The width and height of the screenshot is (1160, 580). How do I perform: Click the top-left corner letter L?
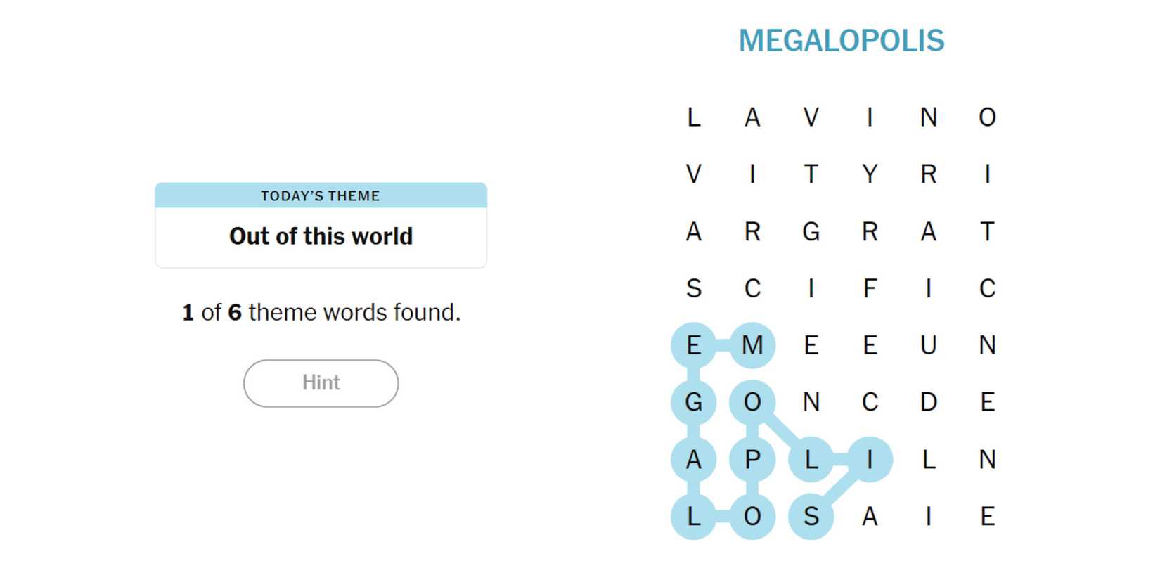693,117
